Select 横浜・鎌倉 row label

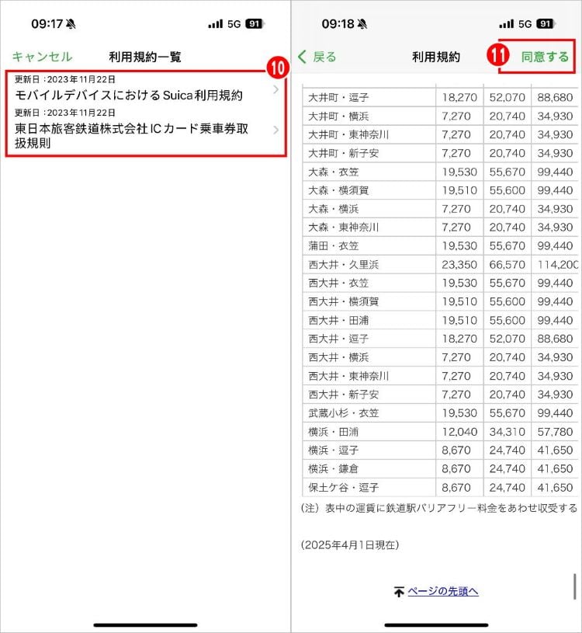coord(333,468)
